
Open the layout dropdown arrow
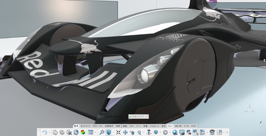(224, 132)
